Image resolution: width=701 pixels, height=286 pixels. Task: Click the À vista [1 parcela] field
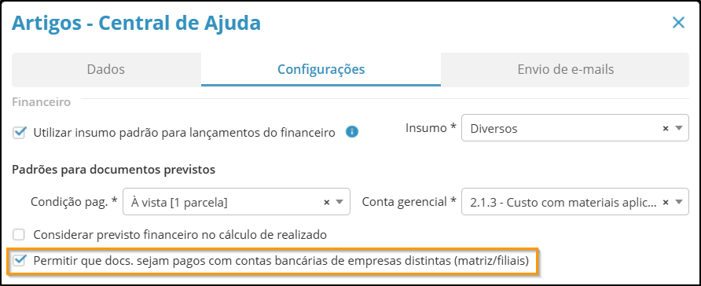(236, 202)
